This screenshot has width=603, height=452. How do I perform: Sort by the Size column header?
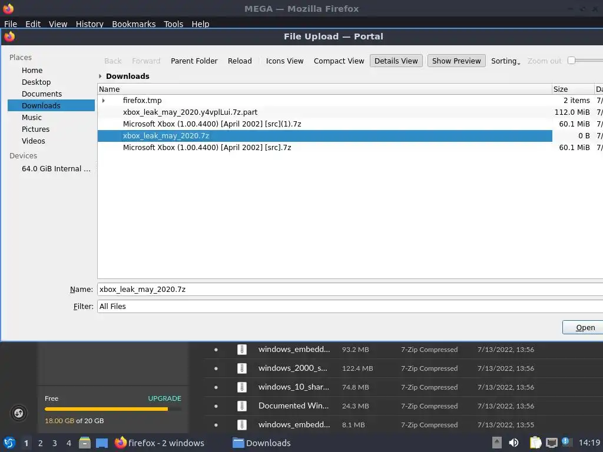(572, 89)
